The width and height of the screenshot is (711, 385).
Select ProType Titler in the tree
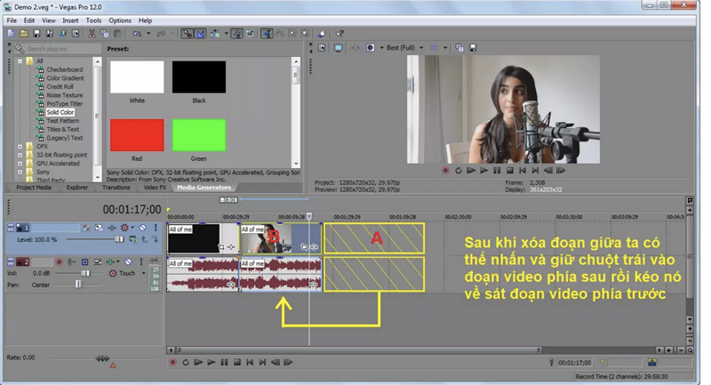click(64, 104)
